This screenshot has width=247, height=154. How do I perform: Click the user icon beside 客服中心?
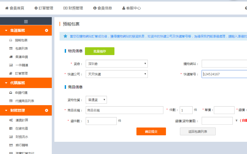[124, 8]
